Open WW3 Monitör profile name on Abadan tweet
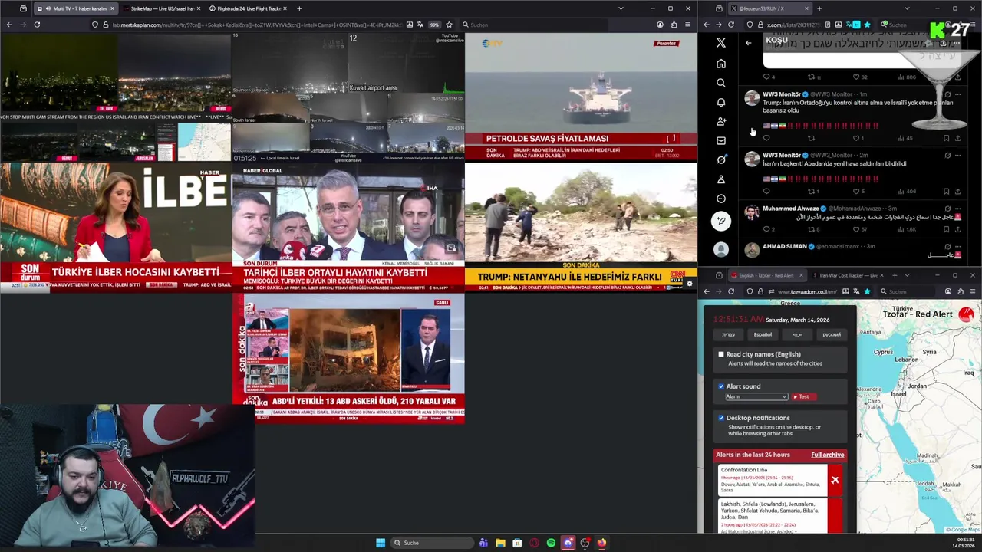The width and height of the screenshot is (982, 552). coord(781,155)
